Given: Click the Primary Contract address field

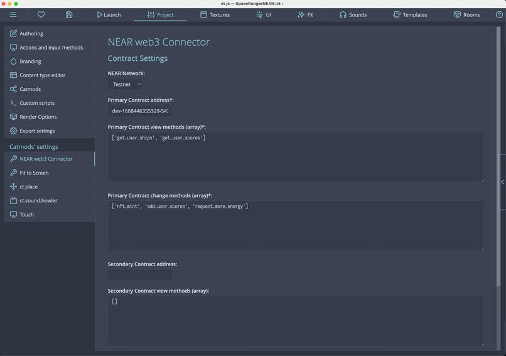Looking at the screenshot, I should click(x=140, y=111).
